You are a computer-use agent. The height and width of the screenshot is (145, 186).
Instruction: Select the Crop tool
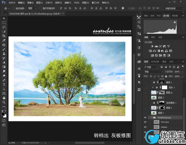(x=4, y=36)
